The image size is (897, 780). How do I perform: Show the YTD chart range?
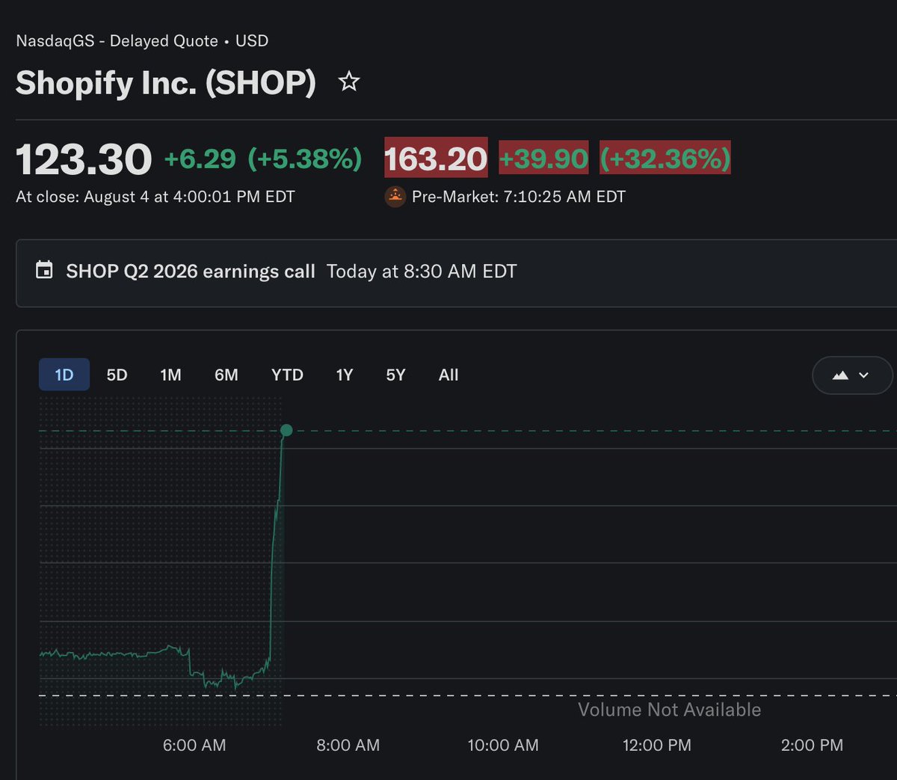click(287, 375)
